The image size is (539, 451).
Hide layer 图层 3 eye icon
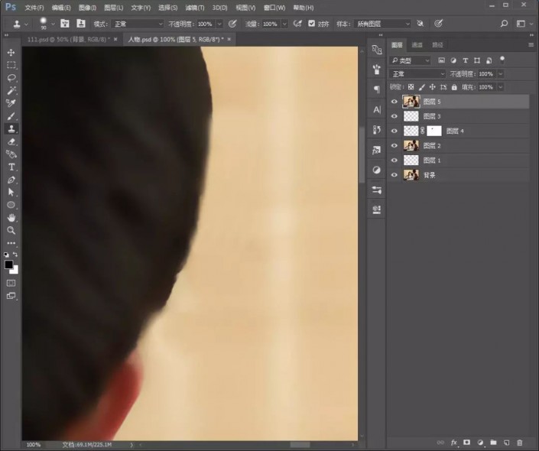(x=395, y=116)
